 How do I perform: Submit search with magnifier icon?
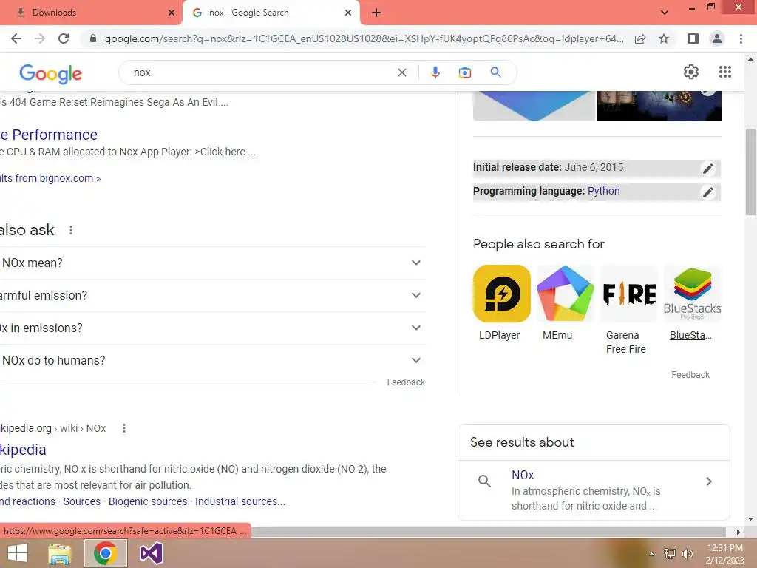click(495, 72)
